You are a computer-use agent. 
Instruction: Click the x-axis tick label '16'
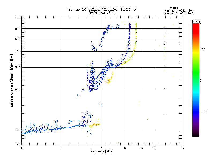click(x=182, y=148)
